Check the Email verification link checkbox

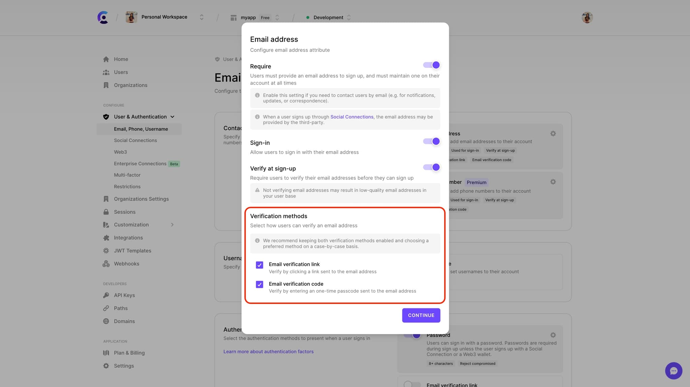pyautogui.click(x=259, y=265)
